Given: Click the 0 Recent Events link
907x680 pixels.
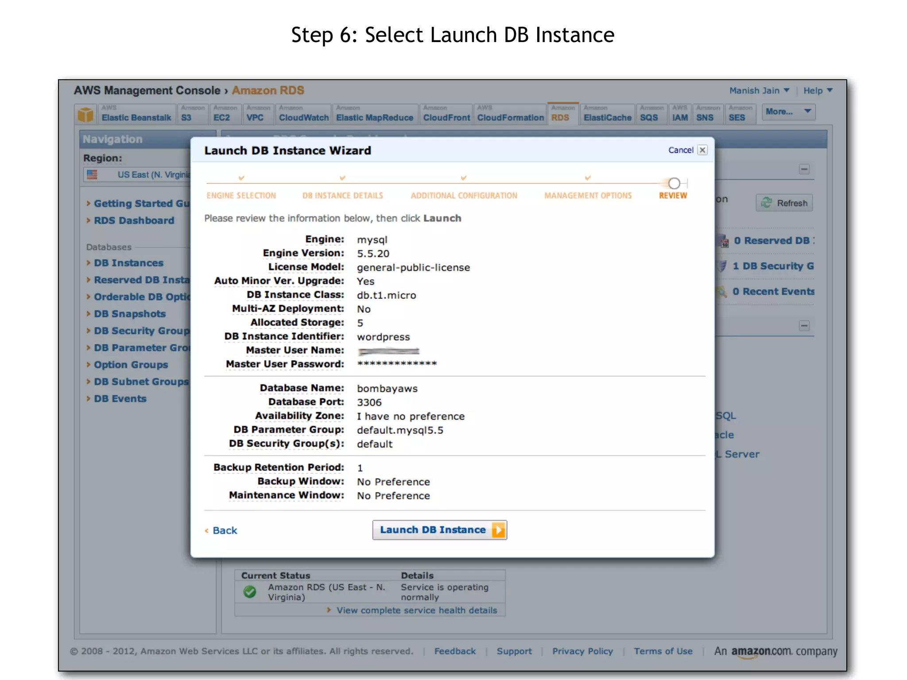Looking at the screenshot, I should 773,291.
